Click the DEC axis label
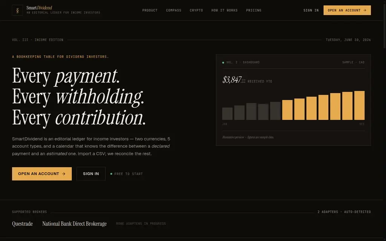 [x=362, y=124]
